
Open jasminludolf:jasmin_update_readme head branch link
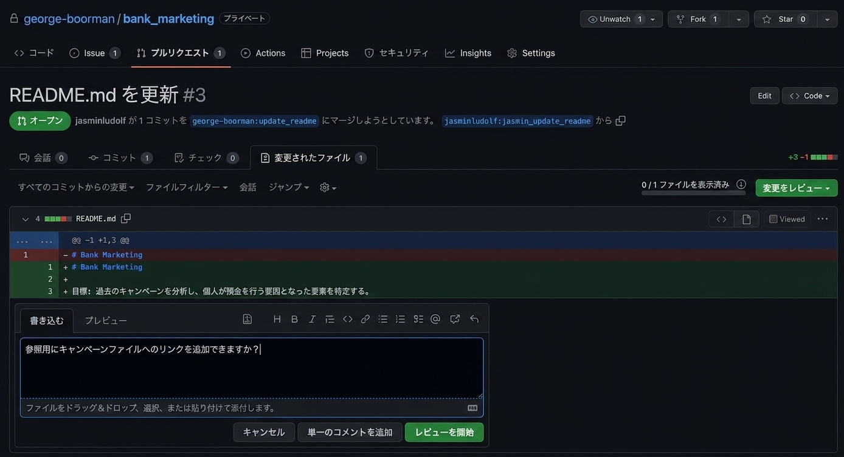click(517, 121)
